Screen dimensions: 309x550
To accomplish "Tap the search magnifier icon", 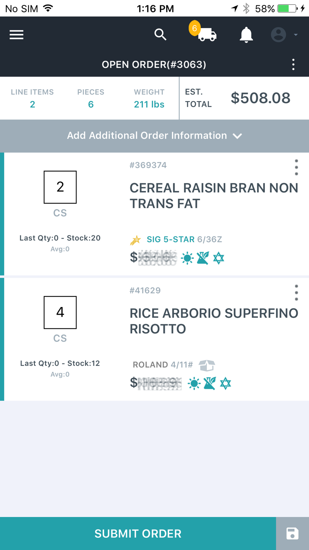I will (160, 35).
